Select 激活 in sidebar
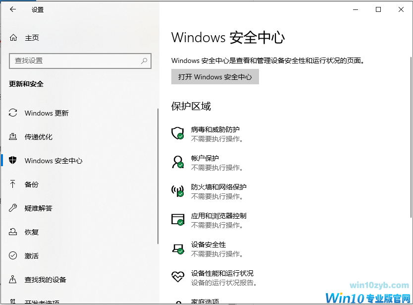The width and height of the screenshot is (413, 305). [x=31, y=256]
